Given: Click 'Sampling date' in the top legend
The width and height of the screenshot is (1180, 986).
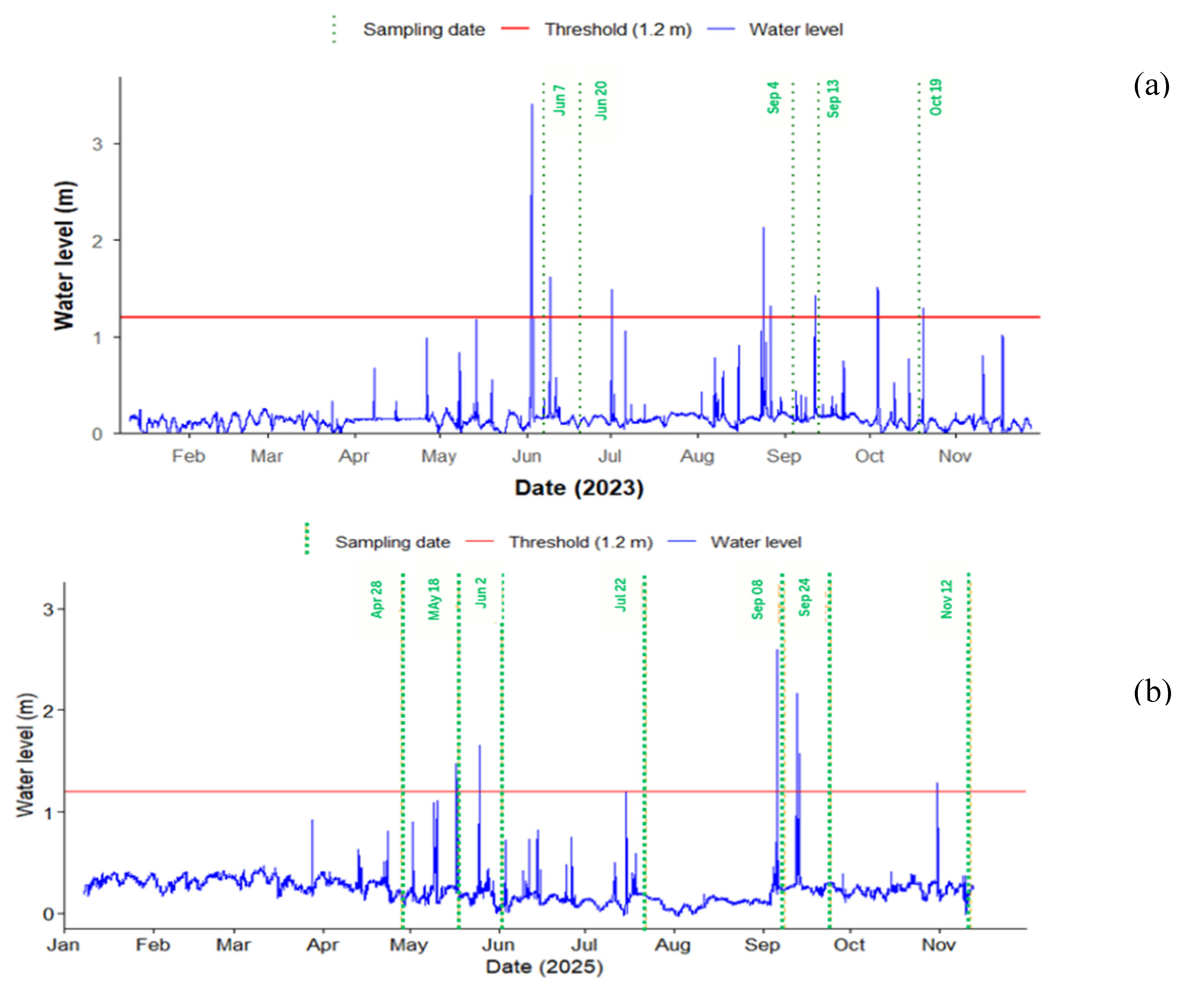Looking at the screenshot, I should (x=424, y=29).
